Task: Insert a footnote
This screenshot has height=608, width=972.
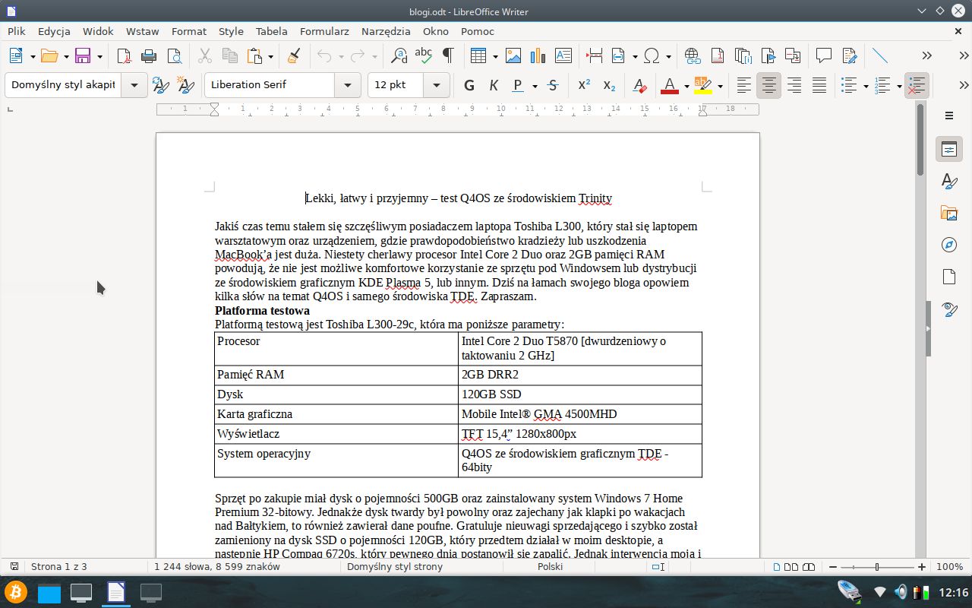Action: point(717,55)
